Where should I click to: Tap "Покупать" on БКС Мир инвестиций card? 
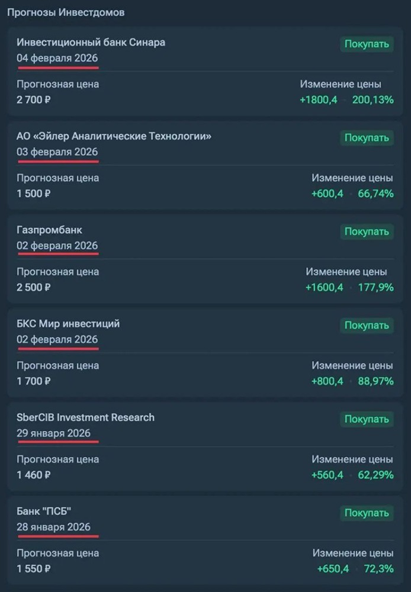tap(366, 325)
